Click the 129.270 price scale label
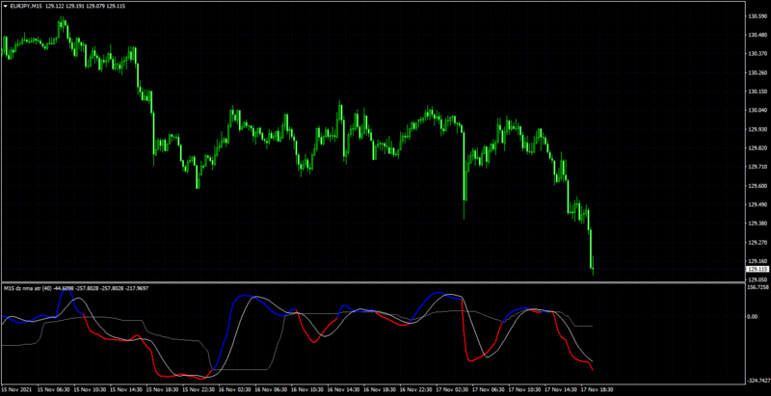This screenshot has height=396, width=771. coord(758,242)
